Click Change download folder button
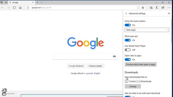 (133, 86)
